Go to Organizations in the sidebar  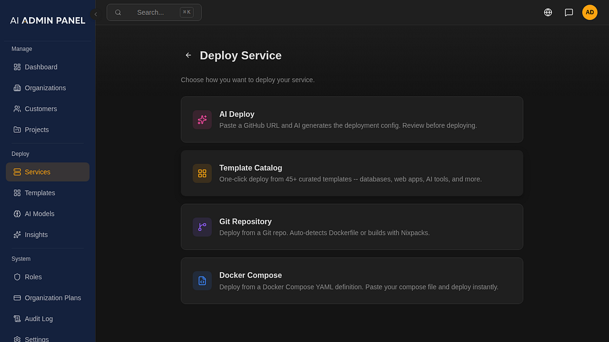pyautogui.click(x=47, y=88)
